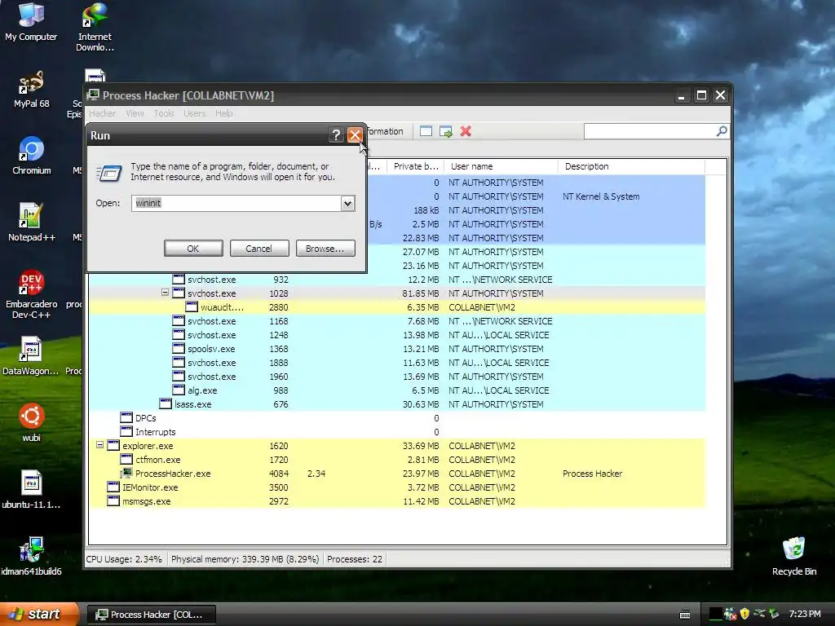The height and width of the screenshot is (626, 835).
Task: Sort by the Description column header
Action: tap(631, 166)
